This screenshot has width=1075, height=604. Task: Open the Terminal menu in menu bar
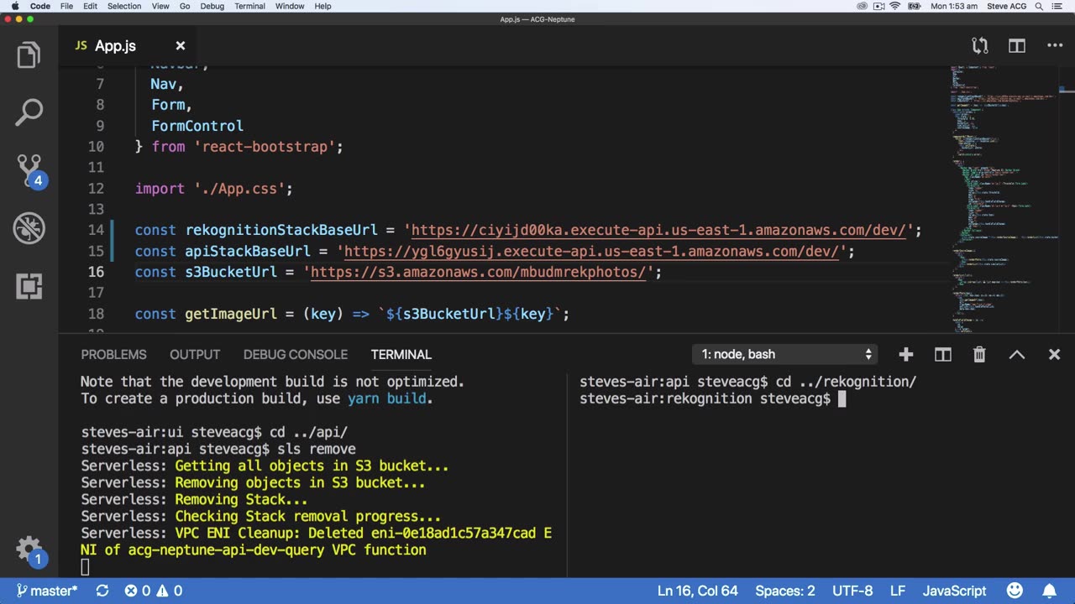(249, 6)
